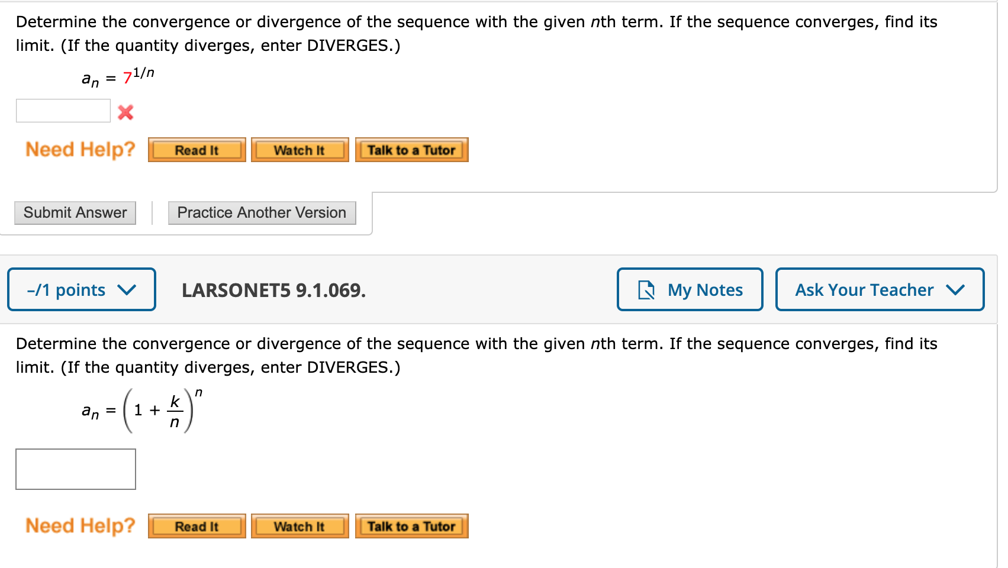Click the My Notes page icon
The height and width of the screenshot is (568, 1008).
click(646, 290)
